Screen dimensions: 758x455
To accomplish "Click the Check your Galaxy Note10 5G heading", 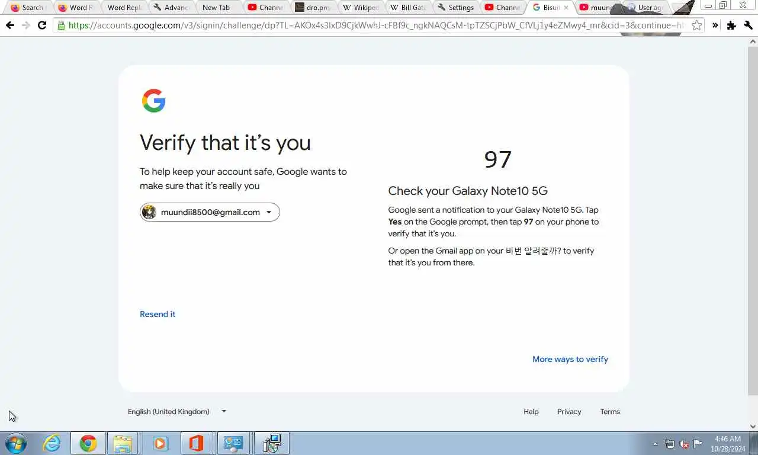I will pyautogui.click(x=468, y=191).
